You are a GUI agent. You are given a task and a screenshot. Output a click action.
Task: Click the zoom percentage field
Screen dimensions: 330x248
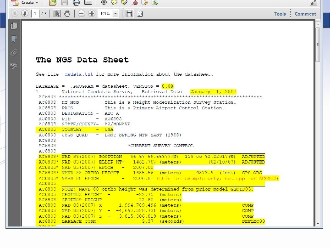tap(104, 13)
